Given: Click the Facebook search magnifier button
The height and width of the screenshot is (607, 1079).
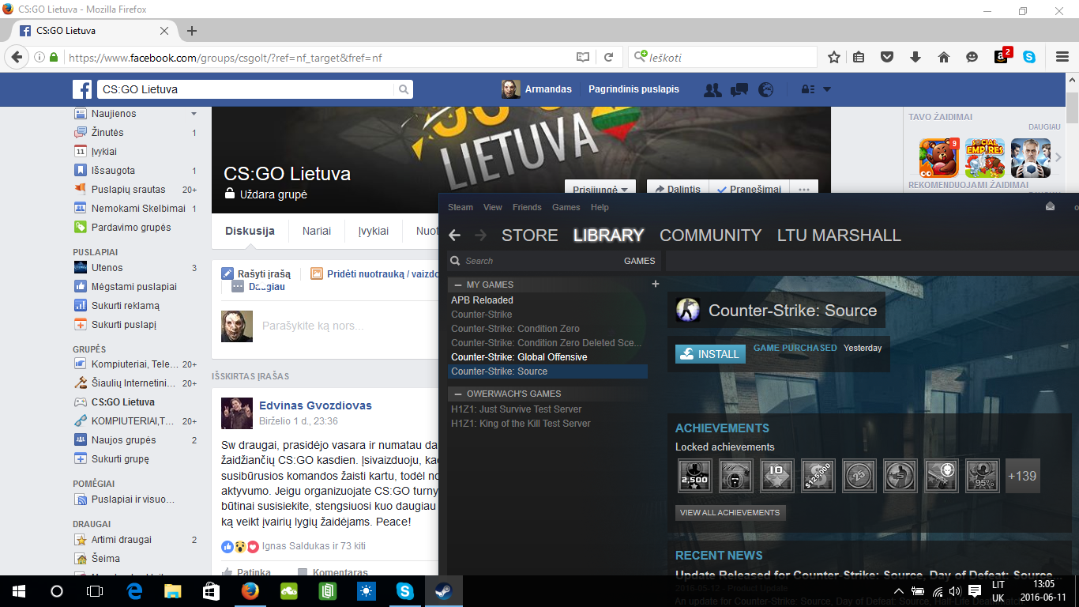Looking at the screenshot, I should [404, 89].
